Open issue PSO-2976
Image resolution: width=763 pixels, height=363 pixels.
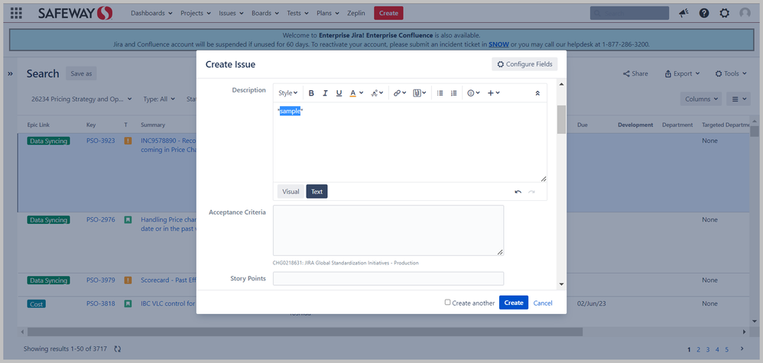coord(101,219)
